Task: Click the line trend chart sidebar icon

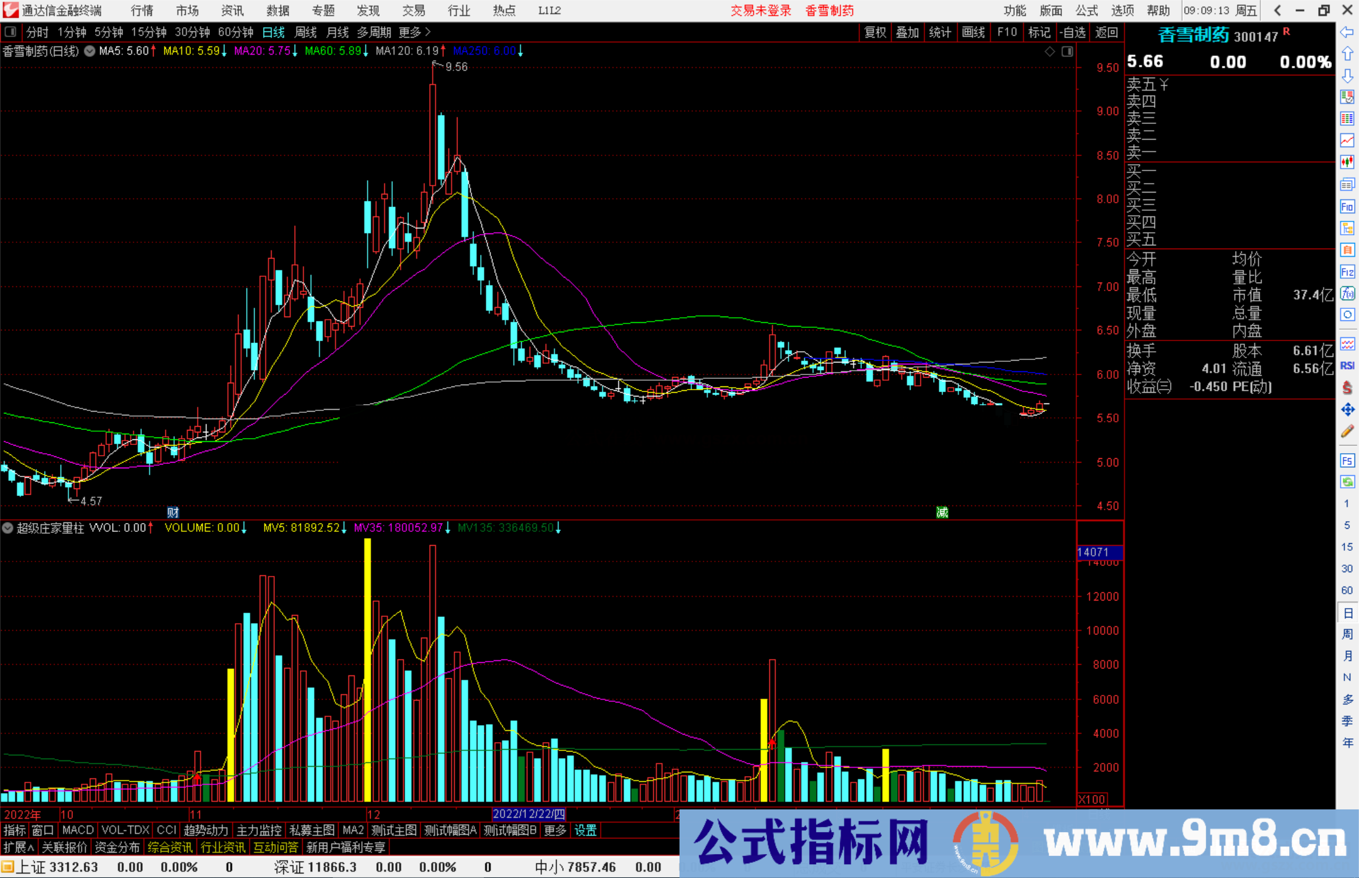Action: tap(1347, 140)
